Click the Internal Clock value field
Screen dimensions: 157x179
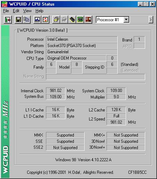click(x=56, y=91)
